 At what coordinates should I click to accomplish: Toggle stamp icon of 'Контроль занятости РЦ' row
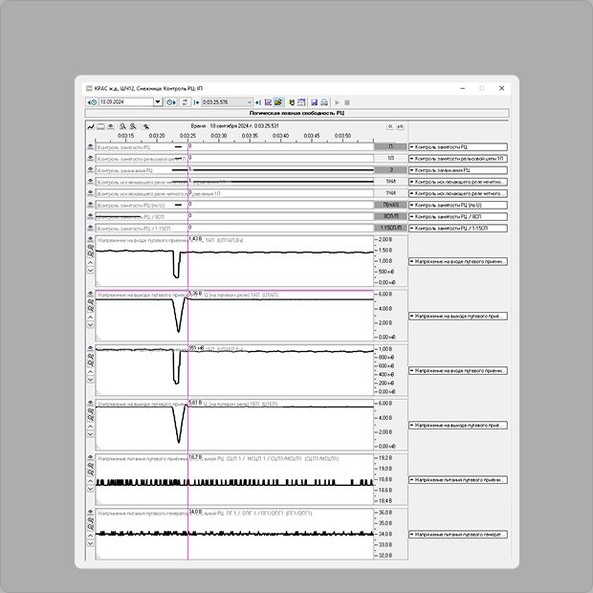(x=91, y=146)
